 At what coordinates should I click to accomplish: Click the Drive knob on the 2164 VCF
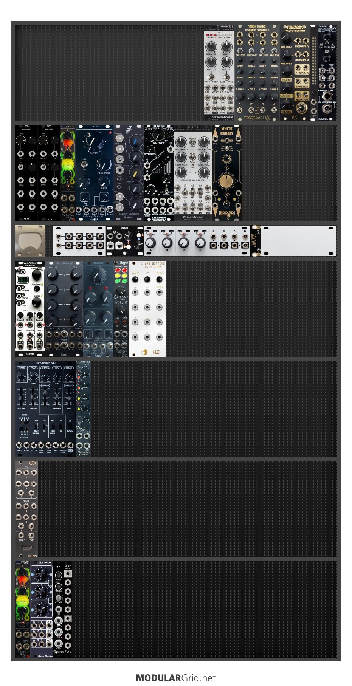point(104,181)
